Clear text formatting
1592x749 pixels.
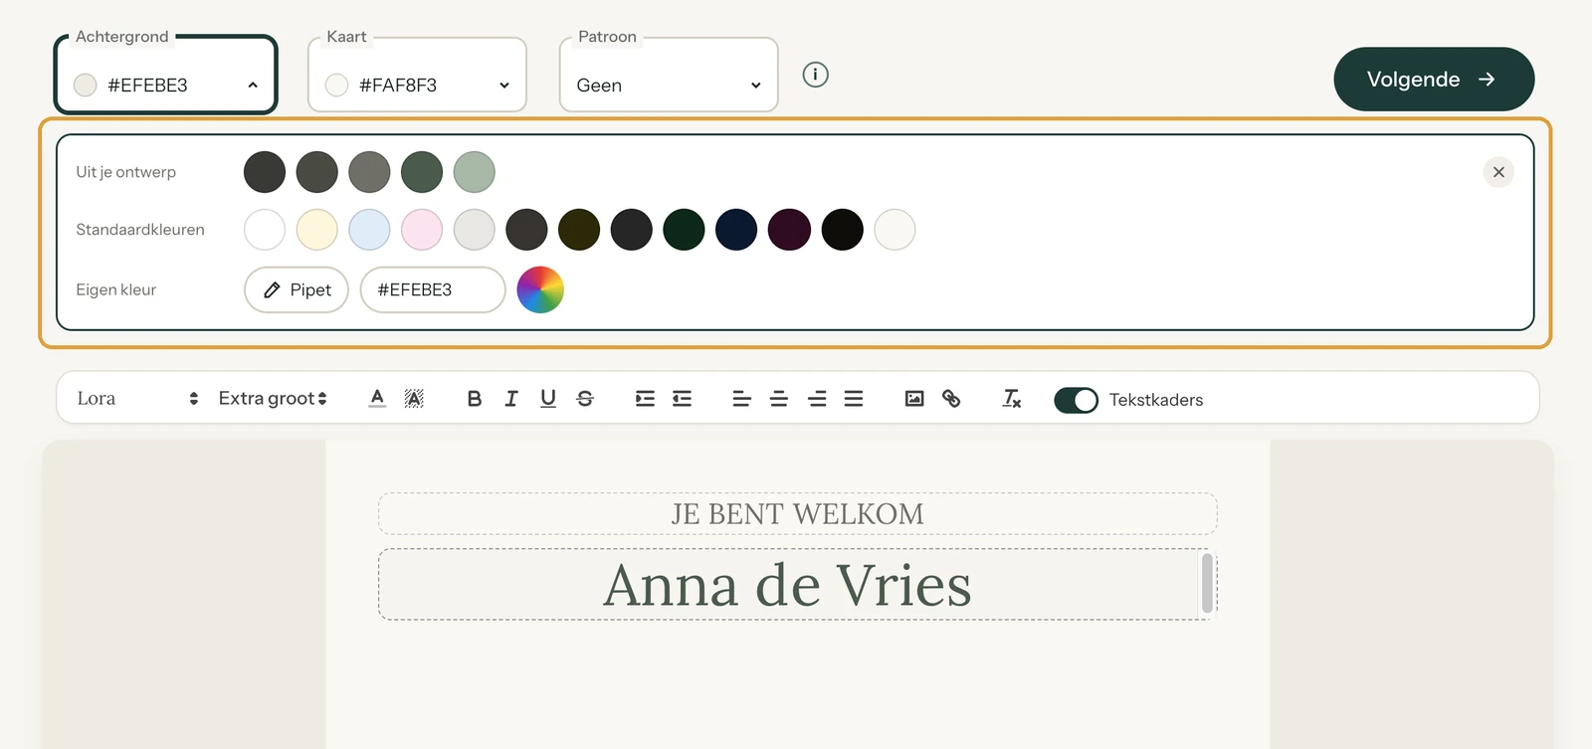[x=1012, y=398]
